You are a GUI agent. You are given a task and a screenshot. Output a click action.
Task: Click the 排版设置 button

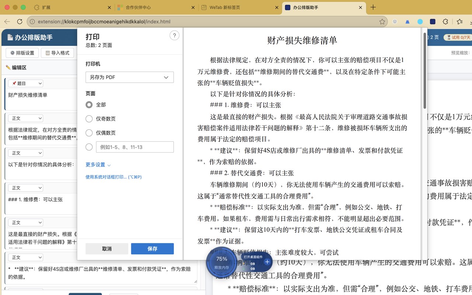pyautogui.click(x=22, y=53)
